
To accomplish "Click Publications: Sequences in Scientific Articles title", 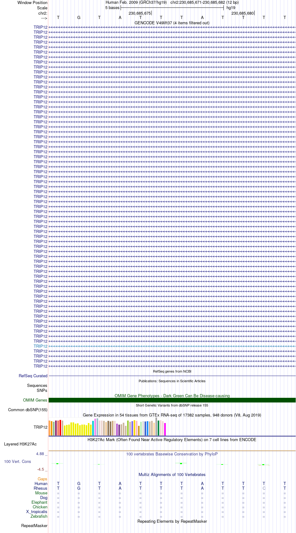I will pyautogui.click(x=172, y=381).
